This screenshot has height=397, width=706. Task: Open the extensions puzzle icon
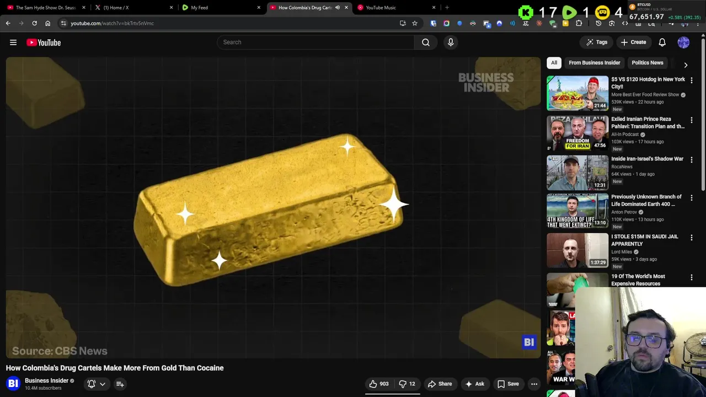pos(579,23)
